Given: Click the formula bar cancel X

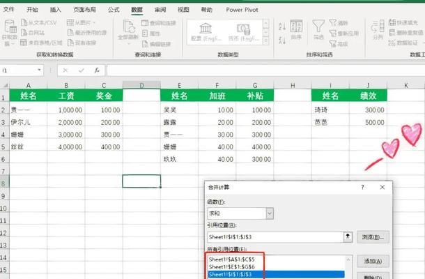Looking at the screenshot, I should [65, 70].
